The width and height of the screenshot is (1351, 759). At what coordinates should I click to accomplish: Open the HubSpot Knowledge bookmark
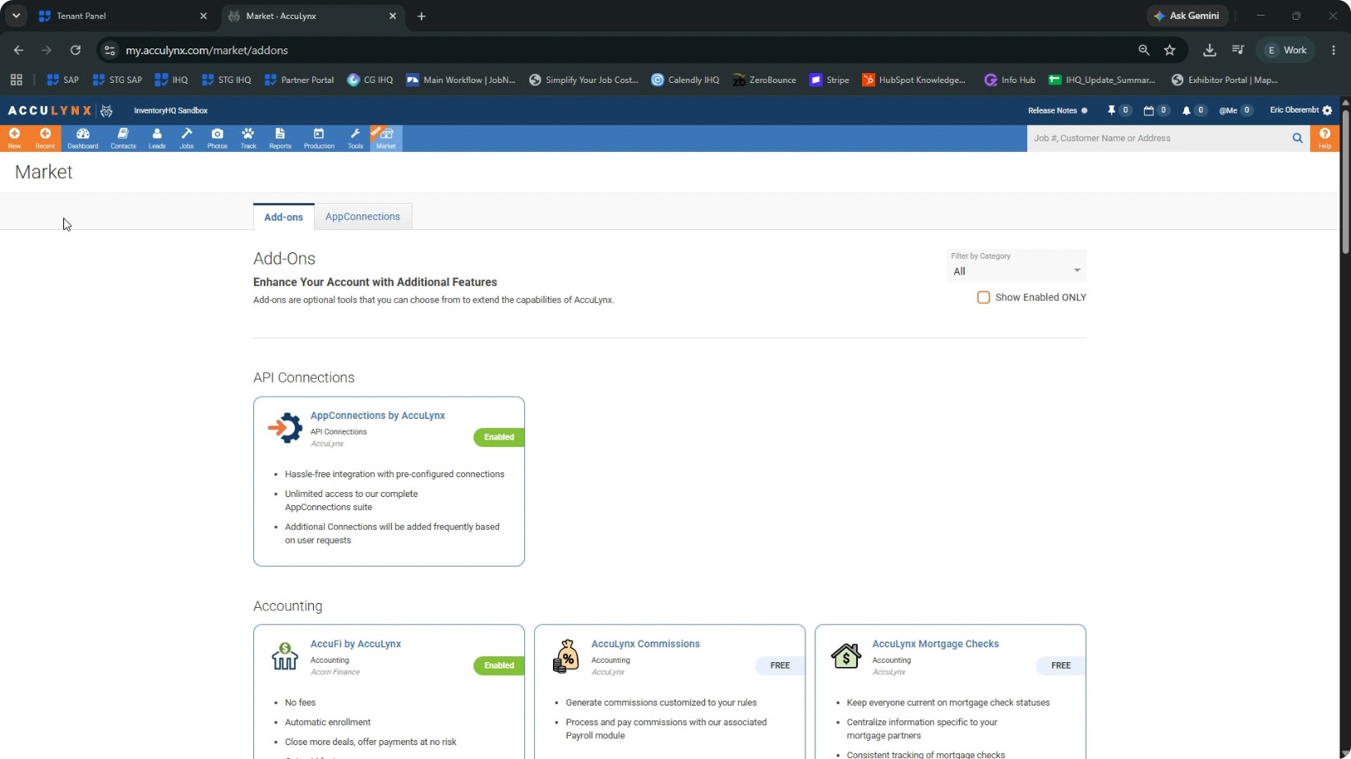point(914,80)
